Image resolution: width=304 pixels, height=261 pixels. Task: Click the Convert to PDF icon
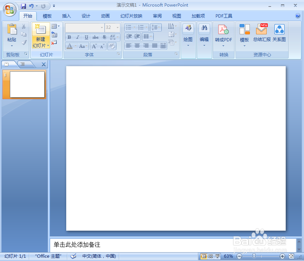[x=224, y=30]
